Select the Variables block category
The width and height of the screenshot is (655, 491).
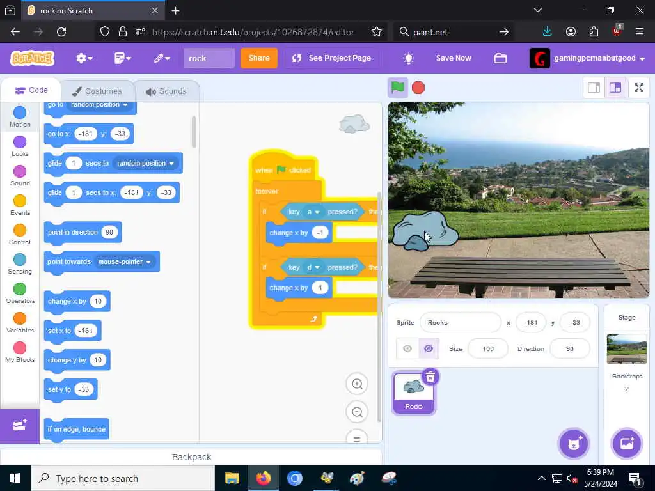(x=20, y=323)
